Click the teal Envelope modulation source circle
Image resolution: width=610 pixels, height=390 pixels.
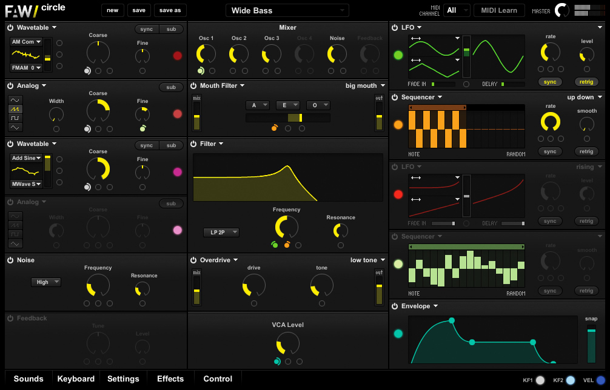tap(398, 334)
